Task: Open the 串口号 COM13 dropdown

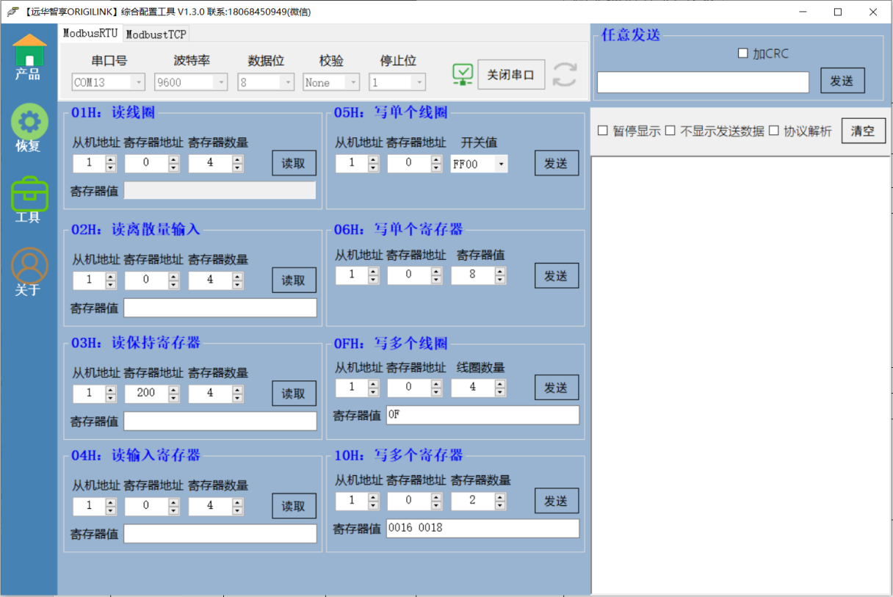Action: [138, 83]
